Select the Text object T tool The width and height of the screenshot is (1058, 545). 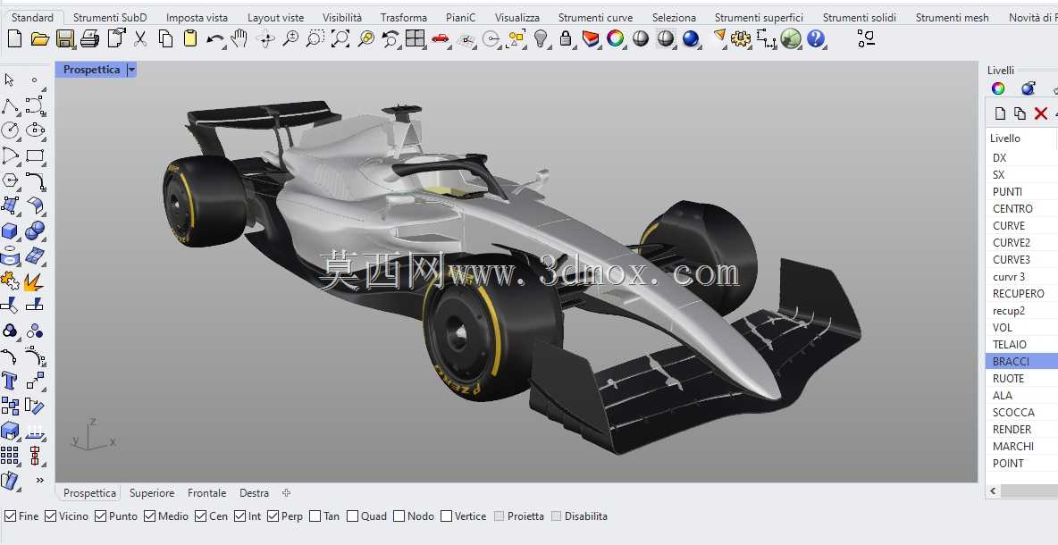pos(10,381)
